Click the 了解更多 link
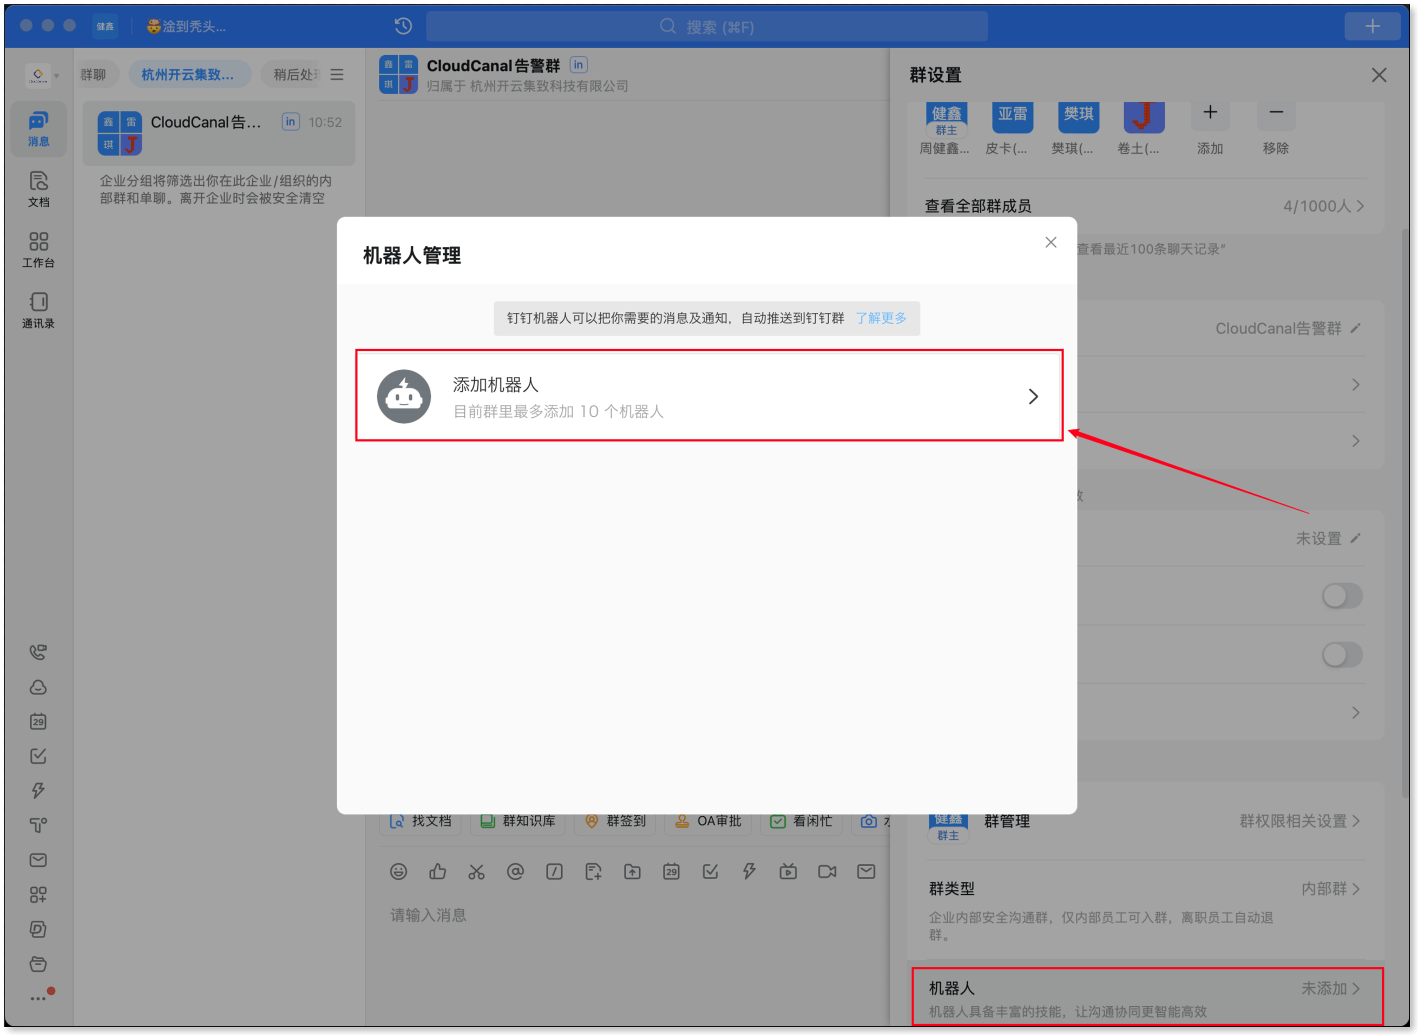The image size is (1418, 1035). (x=881, y=318)
